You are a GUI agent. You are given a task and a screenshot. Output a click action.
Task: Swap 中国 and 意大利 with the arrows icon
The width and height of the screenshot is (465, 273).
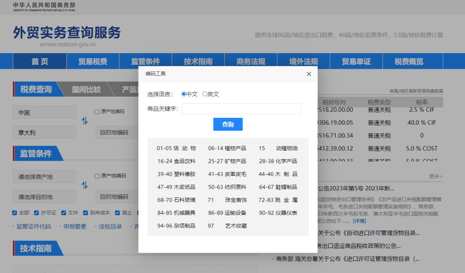pos(85,121)
